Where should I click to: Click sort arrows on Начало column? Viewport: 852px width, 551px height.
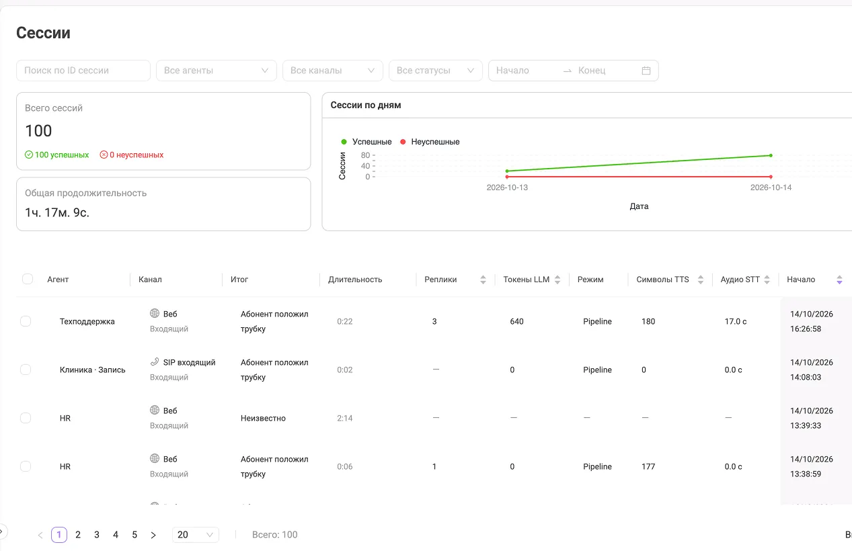[839, 280]
